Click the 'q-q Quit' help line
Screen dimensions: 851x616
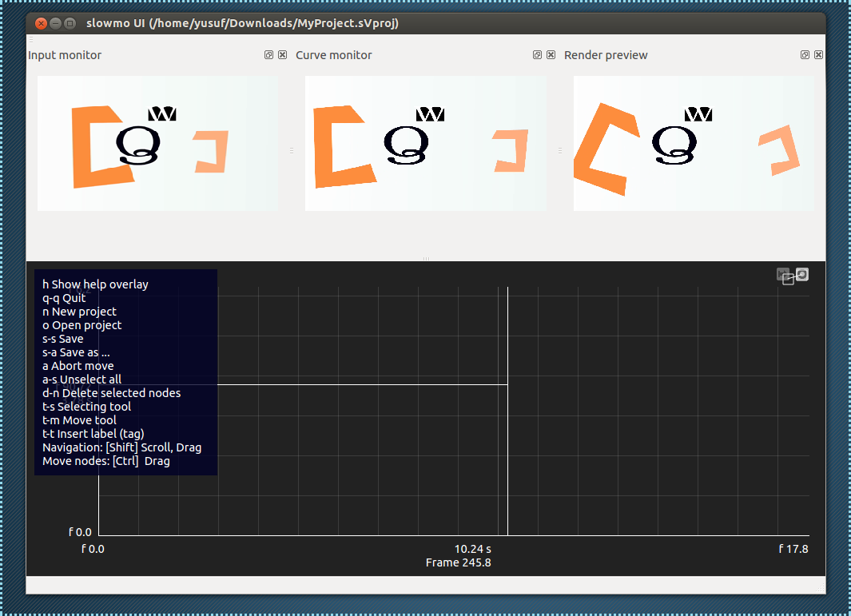(64, 298)
